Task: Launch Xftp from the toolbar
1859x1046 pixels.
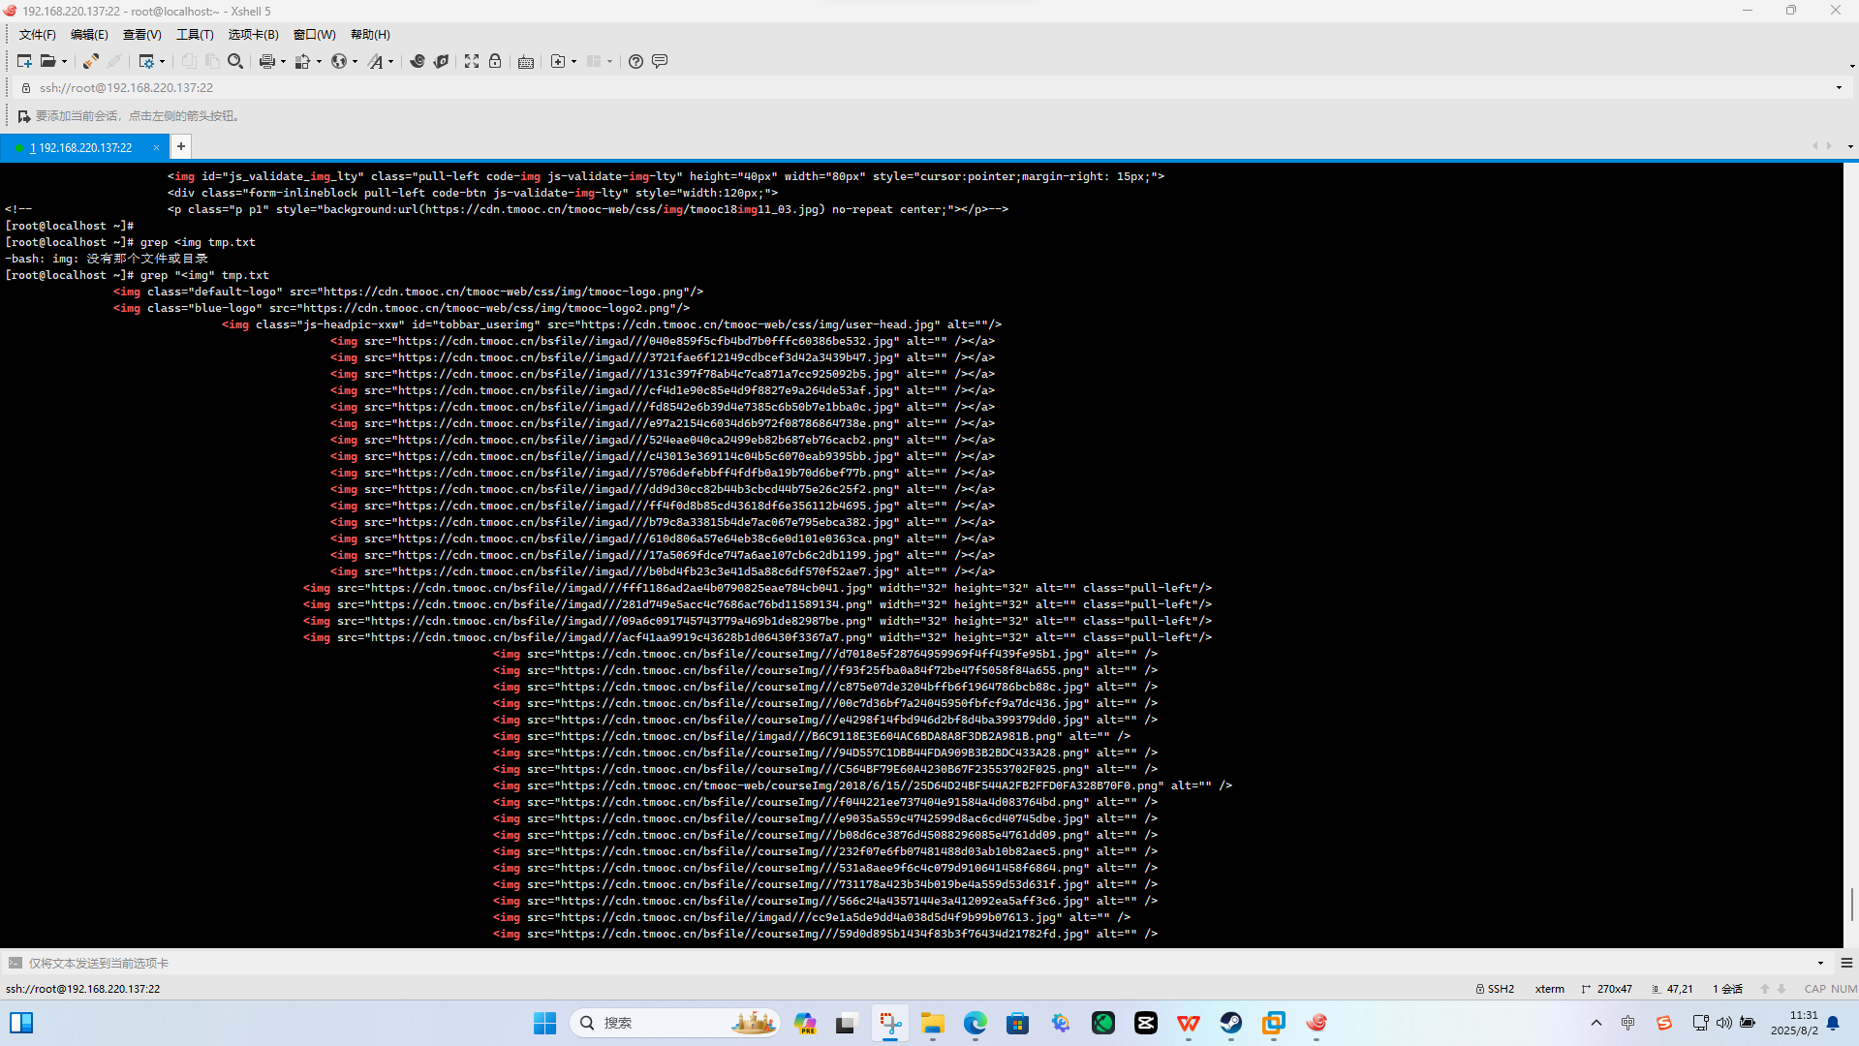Action: tap(418, 61)
